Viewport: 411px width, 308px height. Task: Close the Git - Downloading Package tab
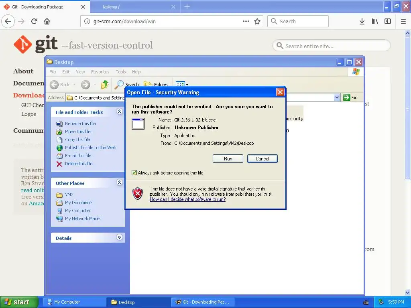[83, 7]
